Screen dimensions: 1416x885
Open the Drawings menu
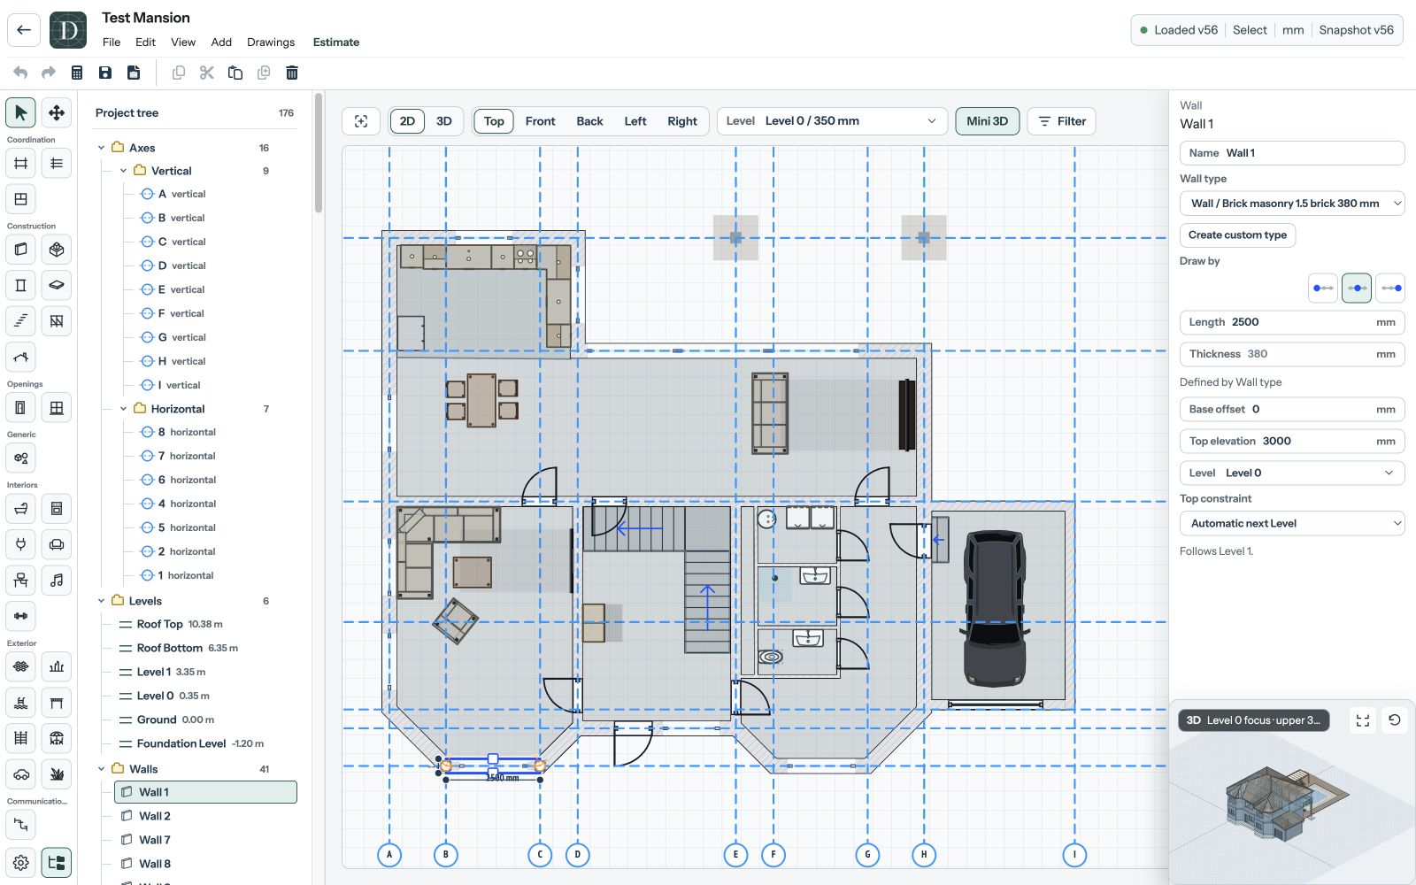click(x=271, y=42)
